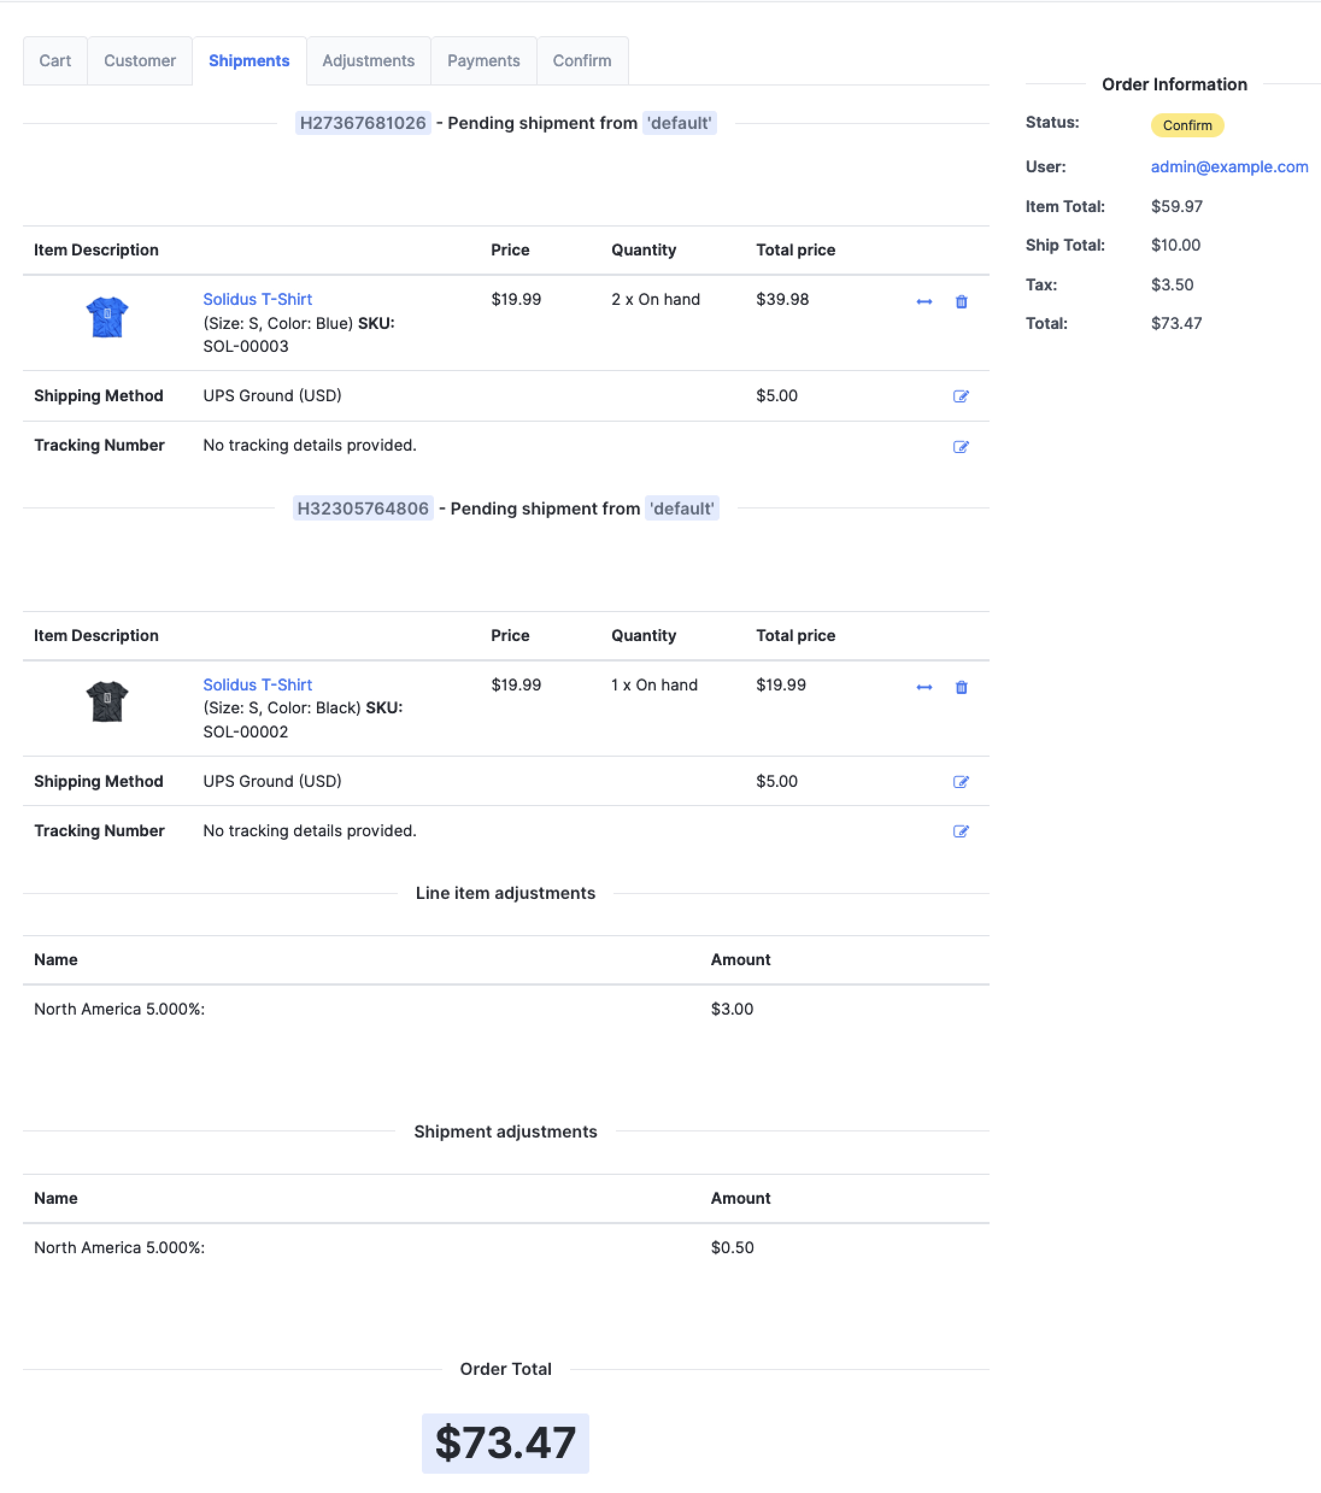Click the admin@example.com user link
The image size is (1321, 1493).
coord(1229,166)
